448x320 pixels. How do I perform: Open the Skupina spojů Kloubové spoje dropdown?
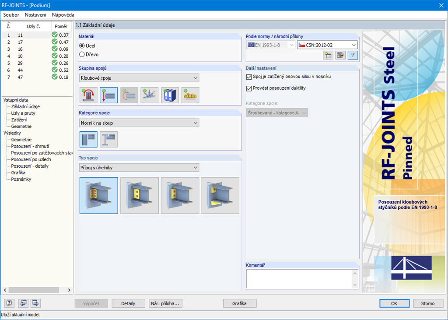click(139, 78)
